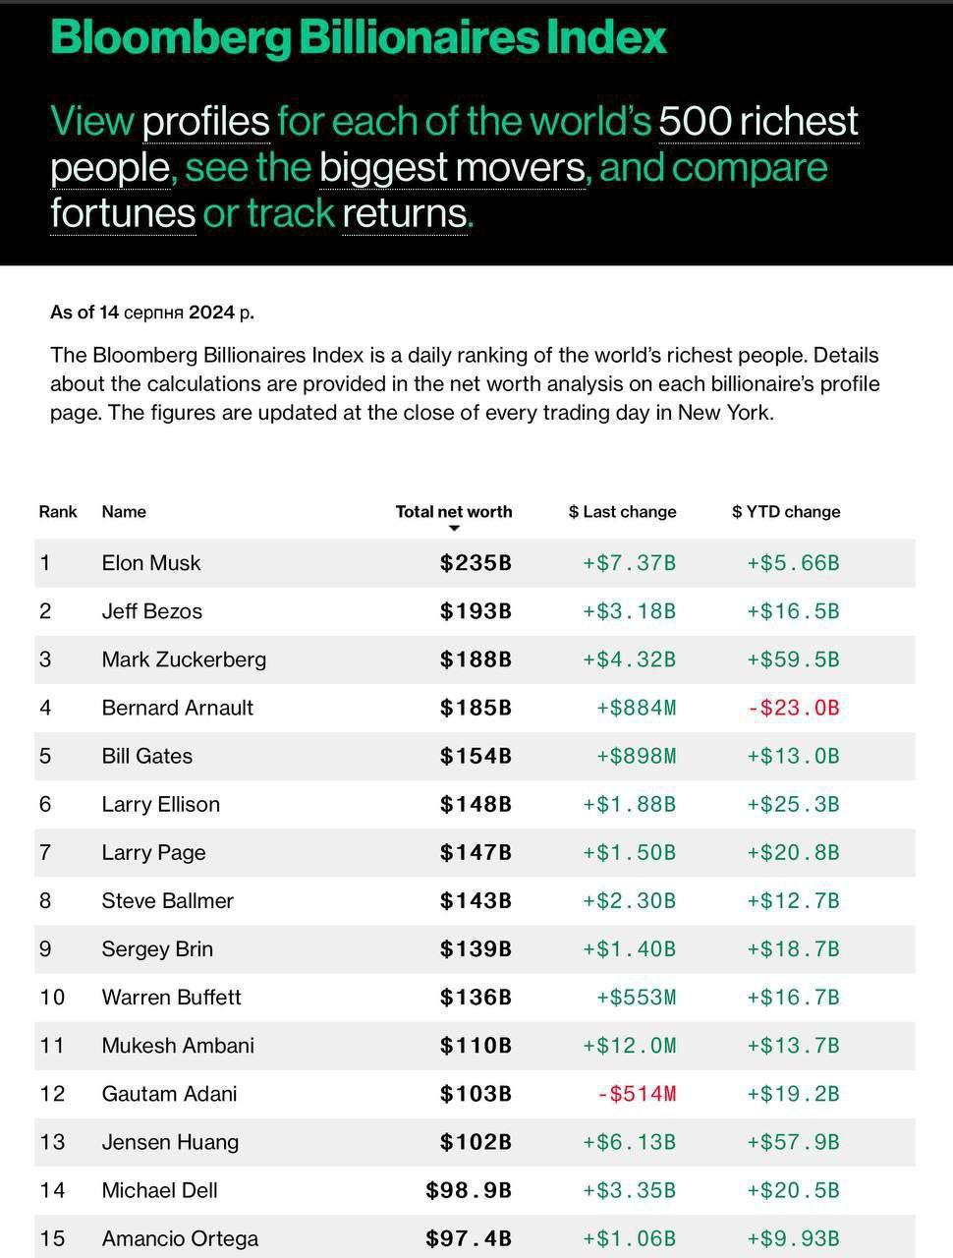This screenshot has width=953, height=1258.
Task: Open Bernard Arnault's profile
Action: [178, 708]
